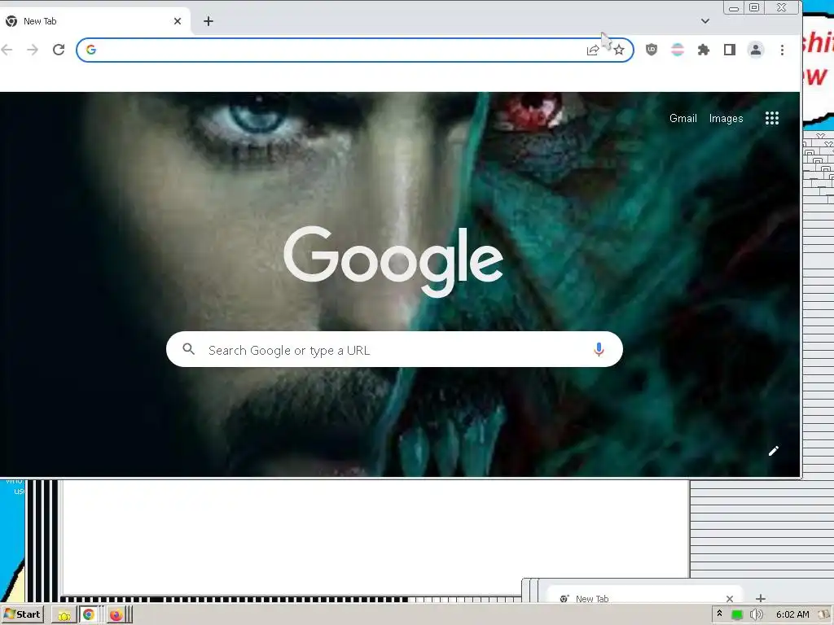Click the 6:02 AM taskbar clock
The image size is (834, 625).
[x=792, y=615]
